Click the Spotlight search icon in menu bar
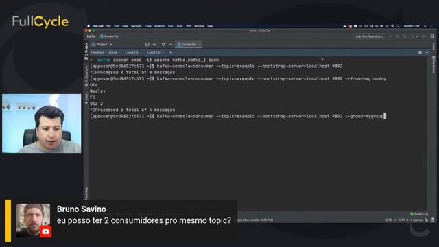 [x=425, y=26]
